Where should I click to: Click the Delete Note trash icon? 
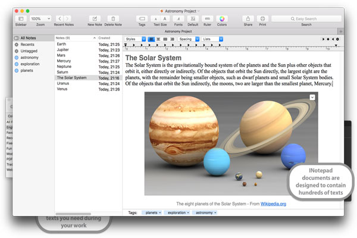pyautogui.click(x=113, y=19)
